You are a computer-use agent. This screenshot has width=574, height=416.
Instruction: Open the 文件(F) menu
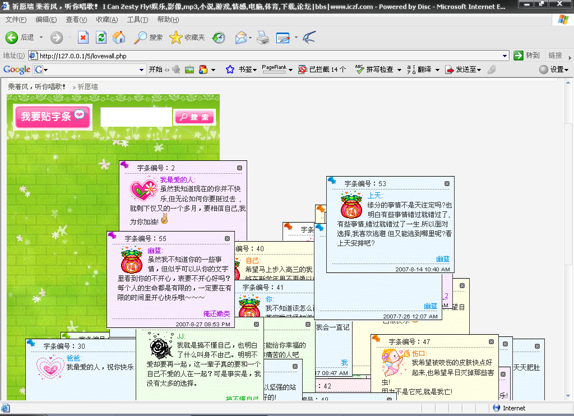(x=16, y=20)
